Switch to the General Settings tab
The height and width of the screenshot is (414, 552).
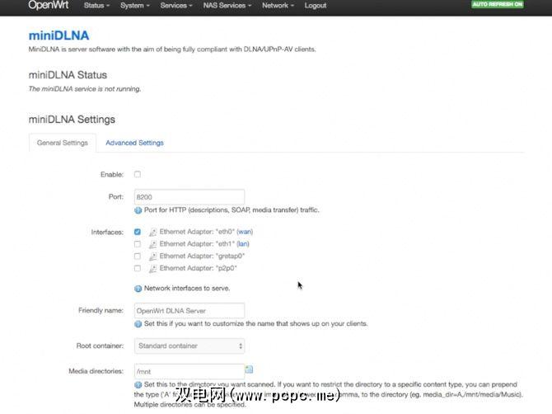click(x=63, y=143)
